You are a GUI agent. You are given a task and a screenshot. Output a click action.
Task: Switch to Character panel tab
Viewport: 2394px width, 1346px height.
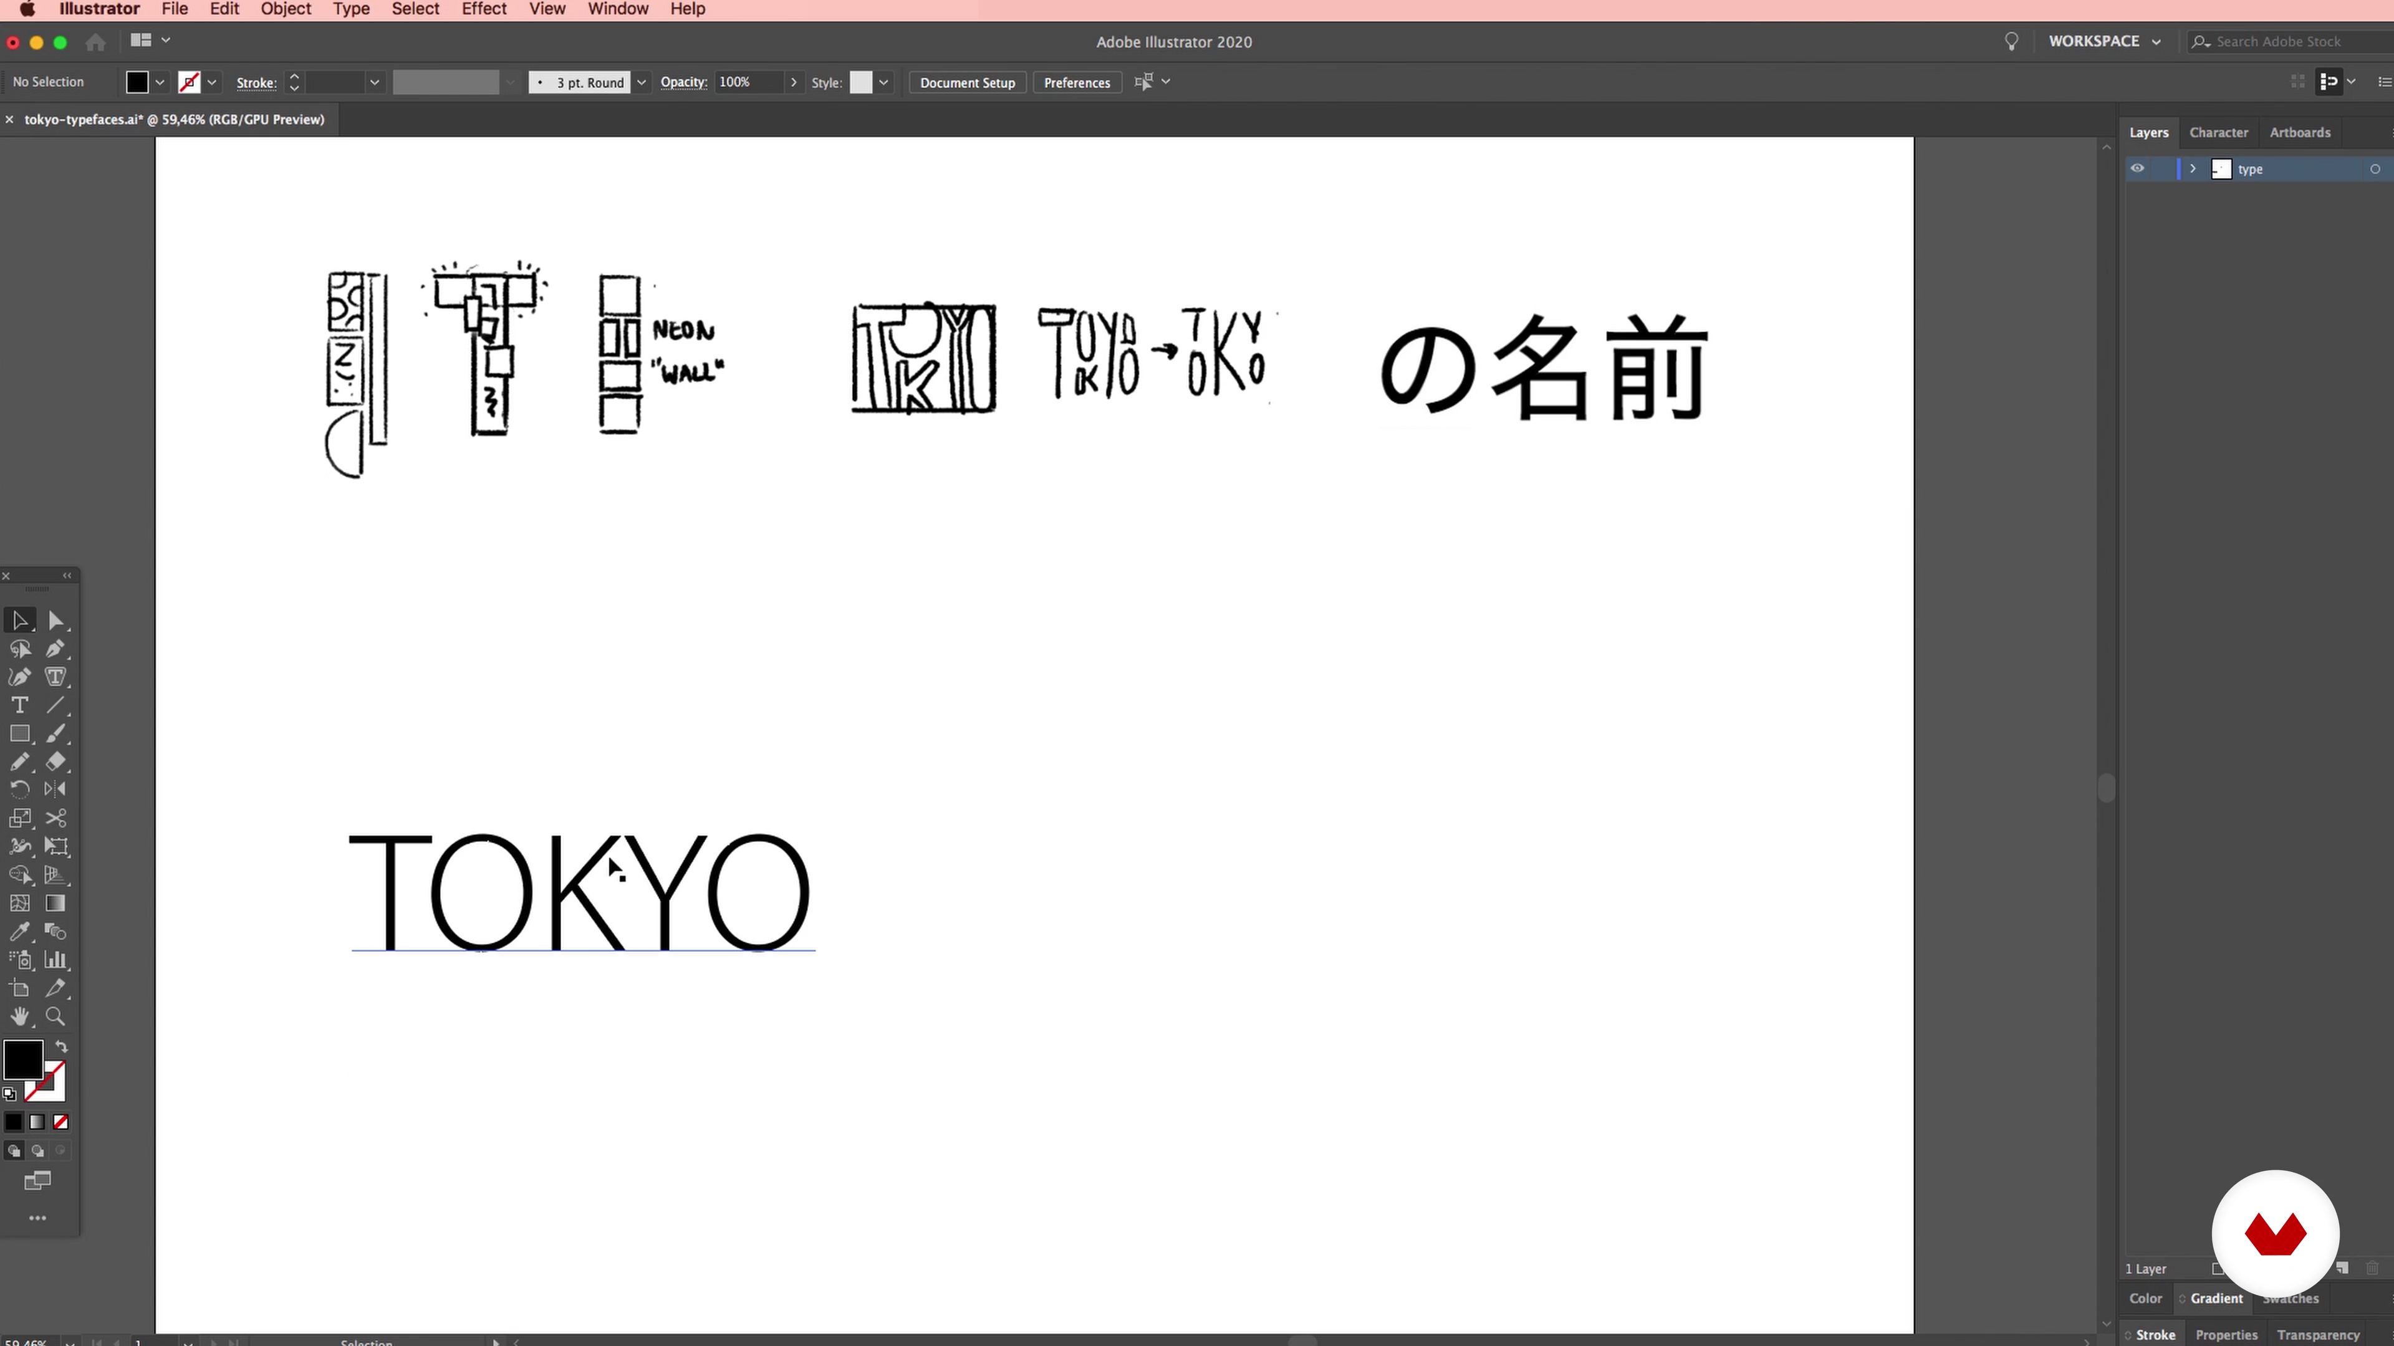[2218, 132]
